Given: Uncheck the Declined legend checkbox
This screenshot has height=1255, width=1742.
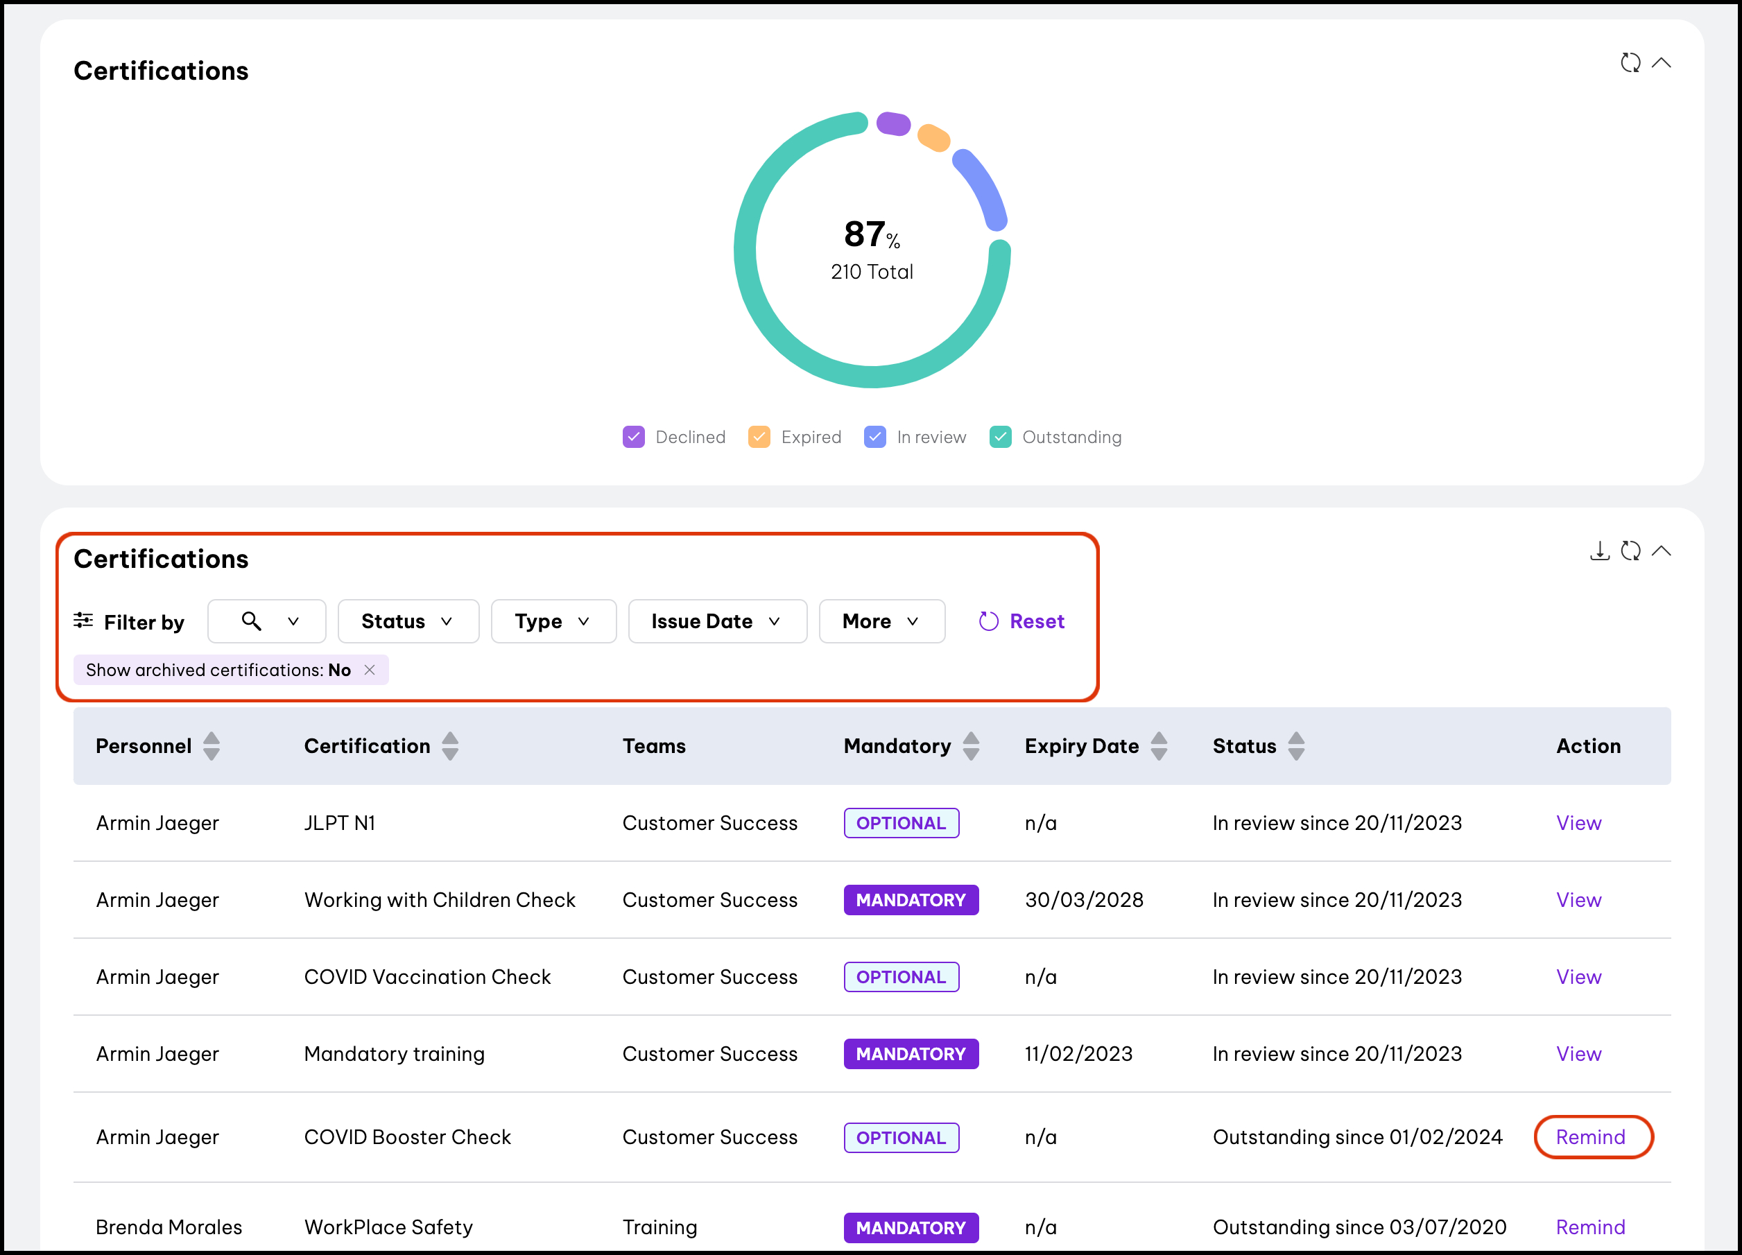Looking at the screenshot, I should 634,437.
